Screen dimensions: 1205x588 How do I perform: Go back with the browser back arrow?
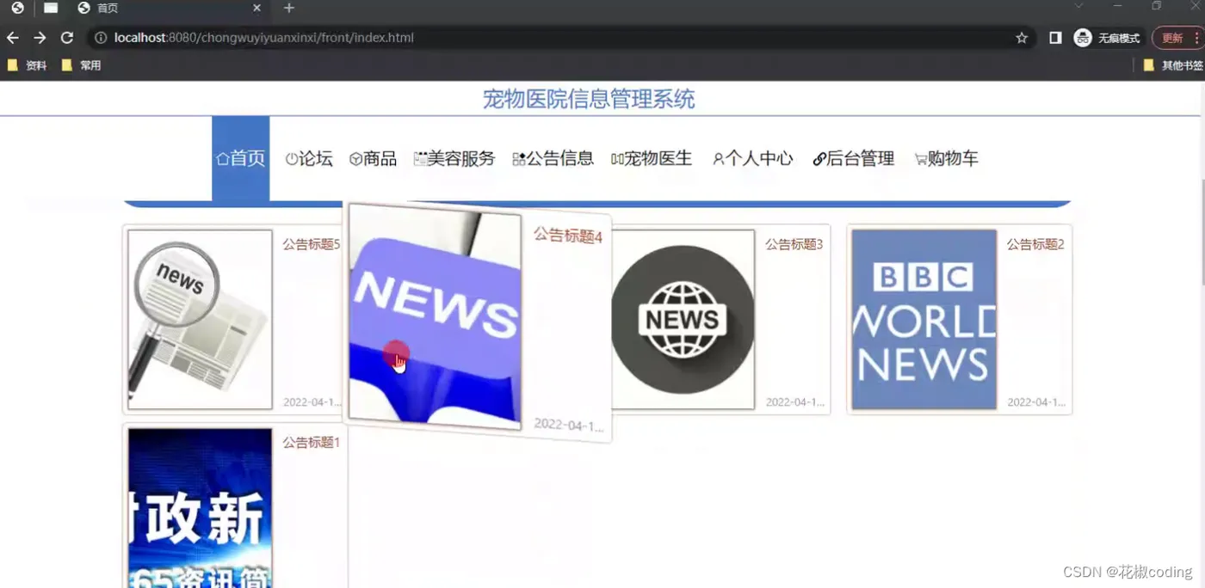[13, 38]
